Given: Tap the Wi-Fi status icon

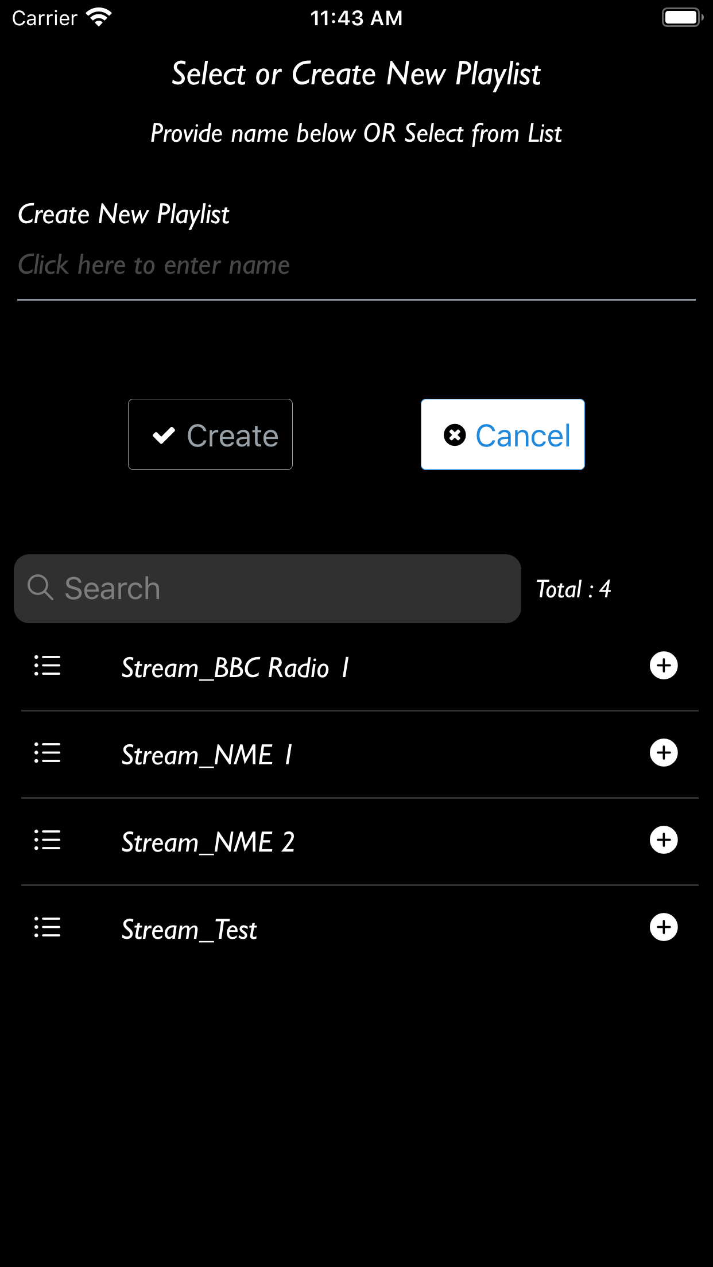Looking at the screenshot, I should point(99,18).
